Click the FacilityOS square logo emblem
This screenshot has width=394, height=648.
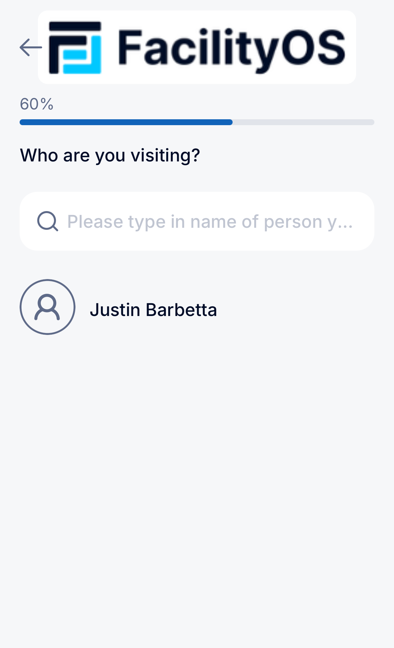pyautogui.click(x=75, y=48)
